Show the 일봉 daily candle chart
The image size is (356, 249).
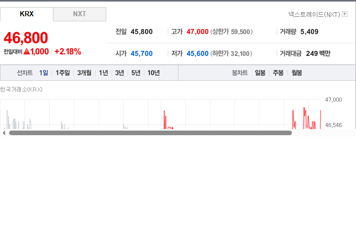point(260,73)
